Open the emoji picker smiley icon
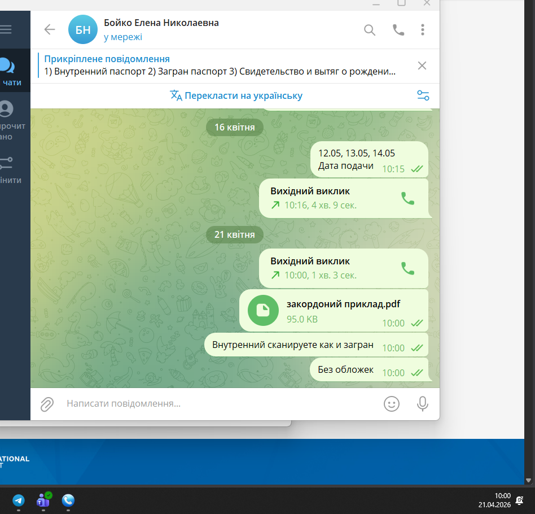 [x=391, y=404]
